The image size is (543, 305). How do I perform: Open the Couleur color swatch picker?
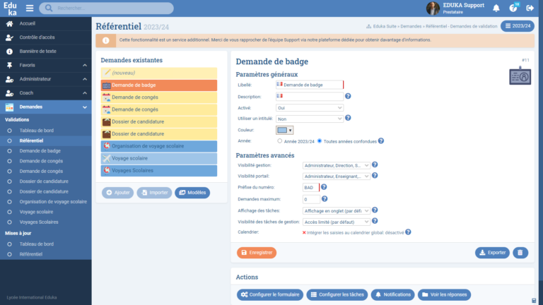pyautogui.click(x=285, y=131)
